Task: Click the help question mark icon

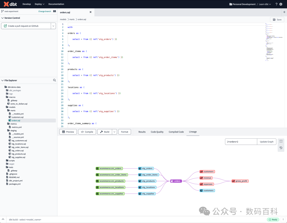Action: [x=276, y=4]
